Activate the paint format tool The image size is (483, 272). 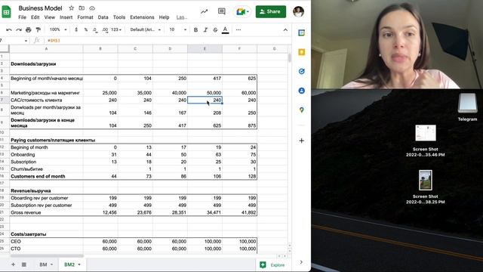(x=38, y=30)
